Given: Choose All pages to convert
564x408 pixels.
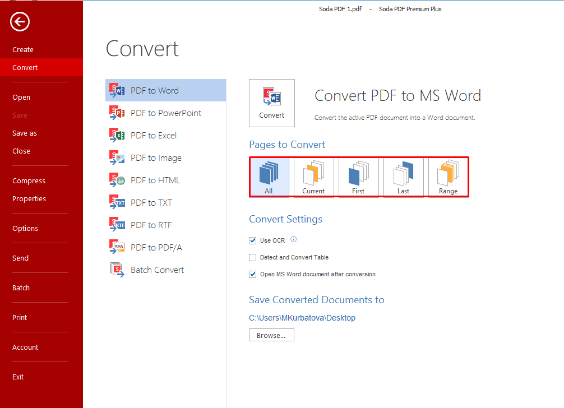Looking at the screenshot, I should click(269, 177).
